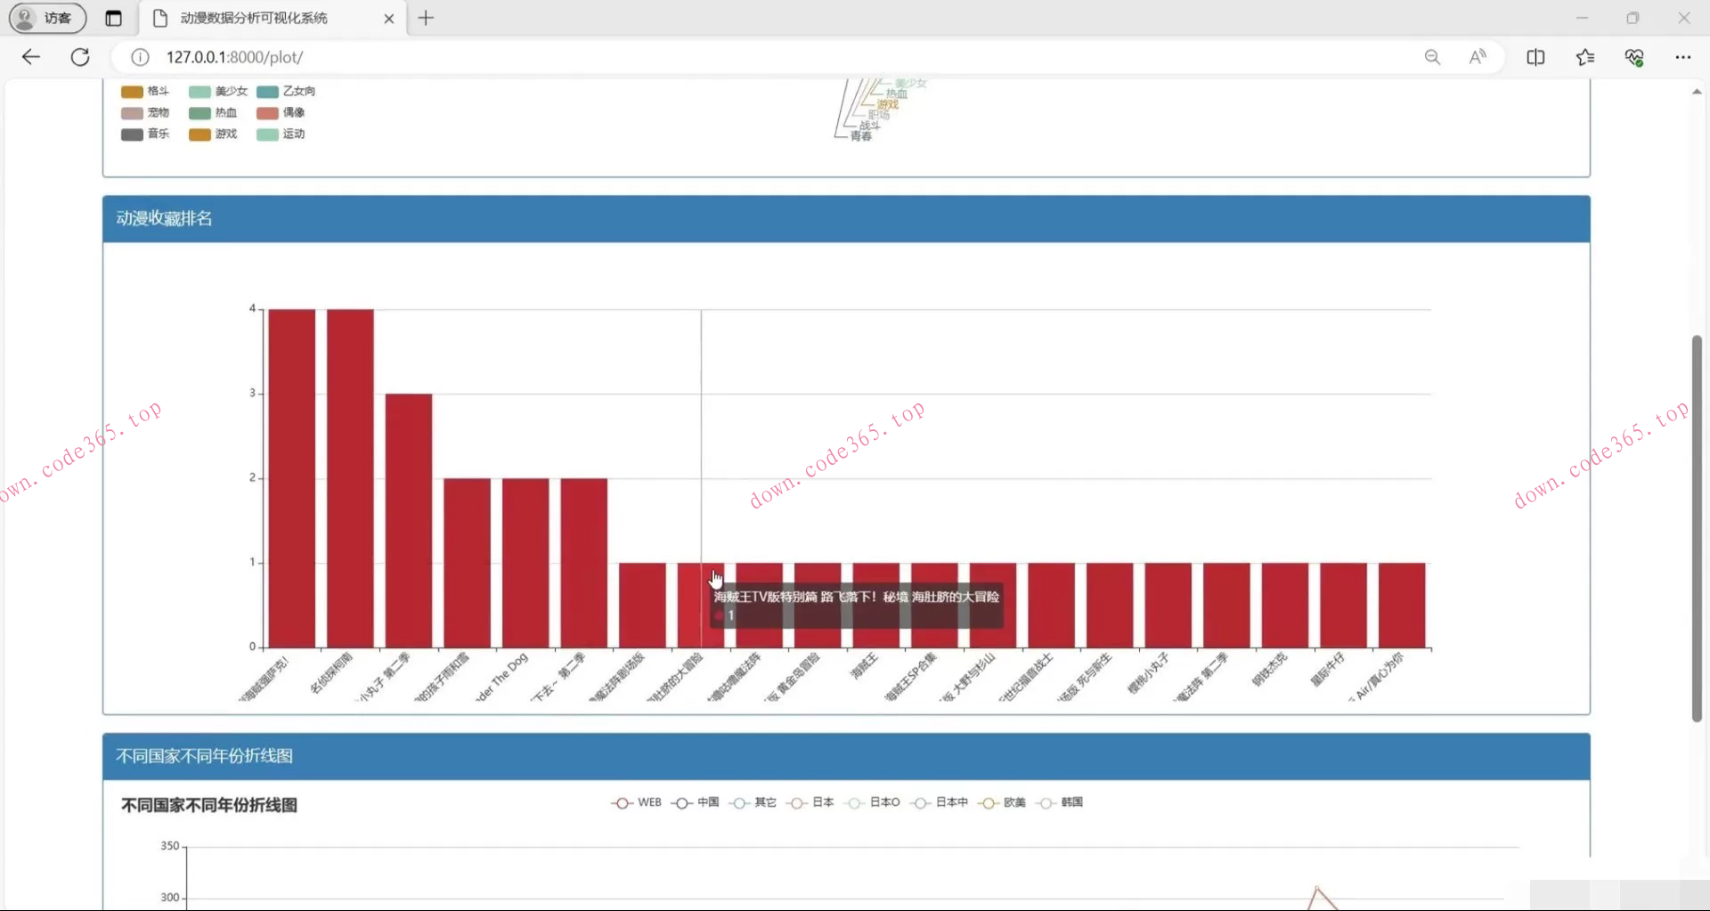Toggle the 日本中 series in line chart legend

940,802
